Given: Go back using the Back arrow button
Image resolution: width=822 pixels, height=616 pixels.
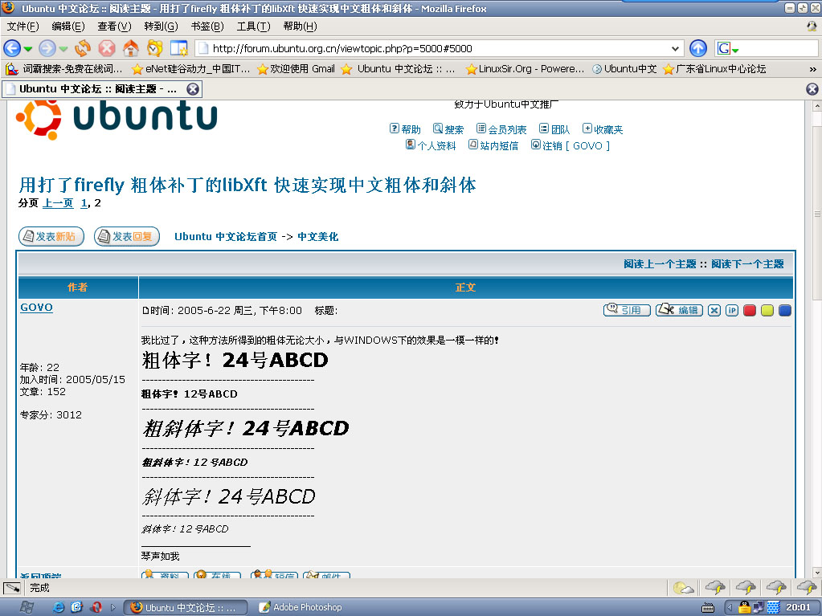Looking at the screenshot, I should [11, 48].
